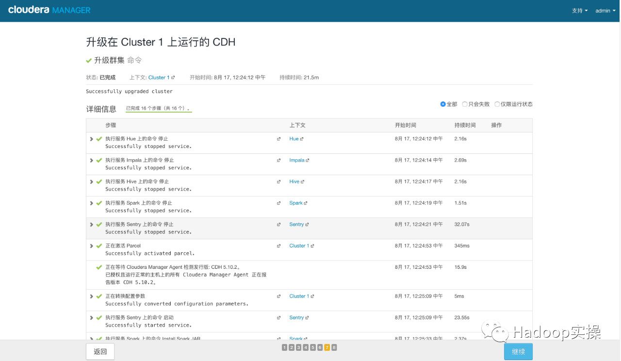The height and width of the screenshot is (361, 621).
Task: Sort by 持续时间 column header
Action: click(x=465, y=125)
